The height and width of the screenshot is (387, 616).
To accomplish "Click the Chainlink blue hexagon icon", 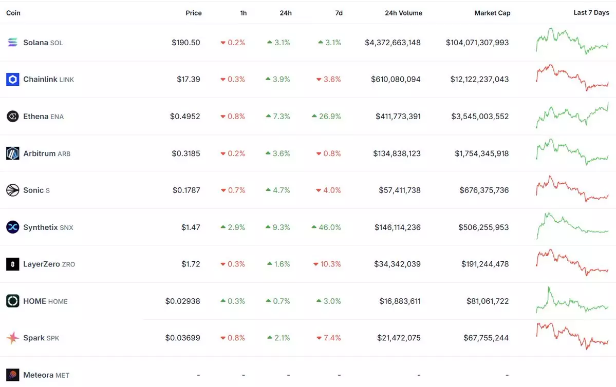I will tap(12, 80).
